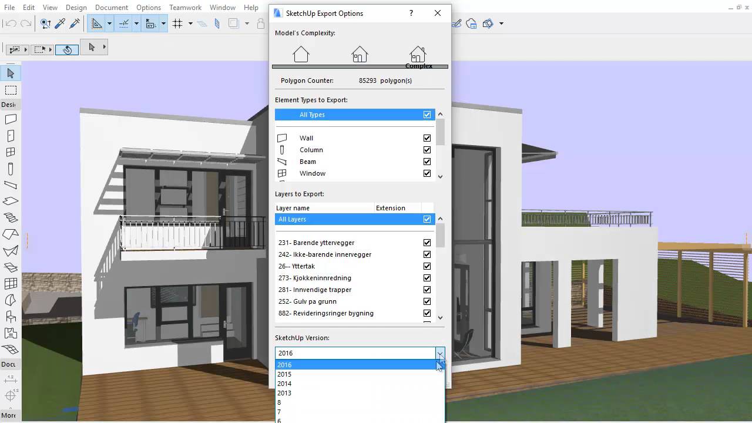Select SketchUp version 8 from list
The image size is (752, 423).
point(360,402)
